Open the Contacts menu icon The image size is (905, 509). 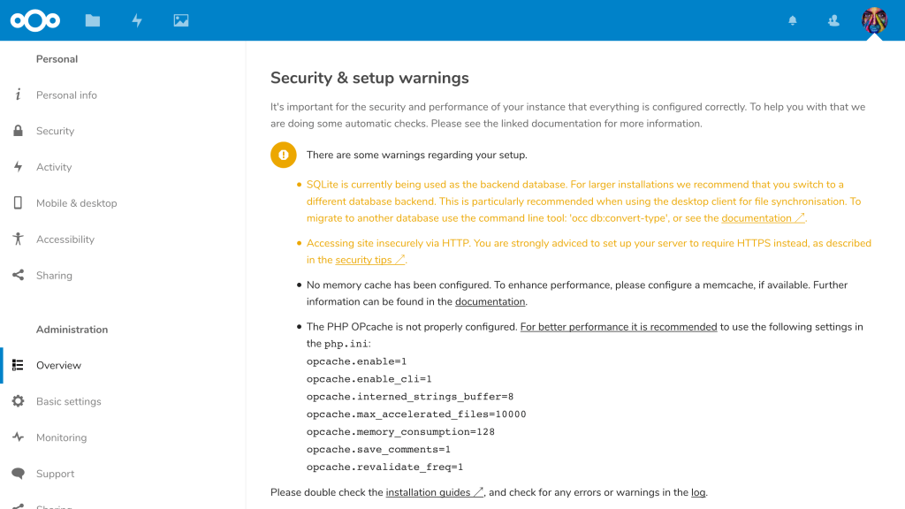point(833,20)
